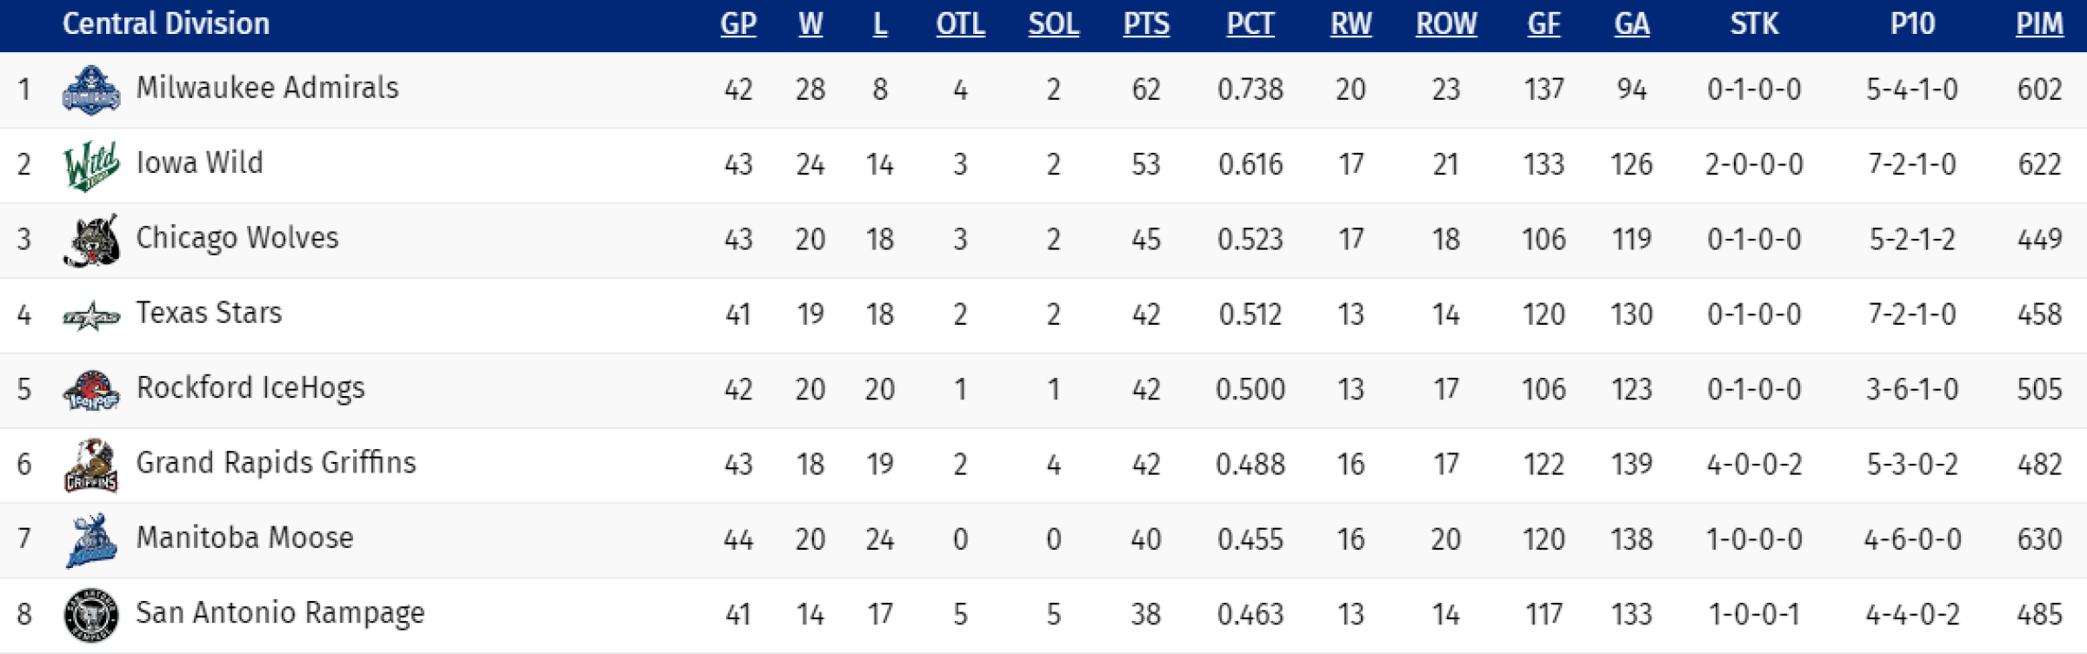Sort by the SOL column header
Screen dimensions: 2087x654
tap(1053, 24)
